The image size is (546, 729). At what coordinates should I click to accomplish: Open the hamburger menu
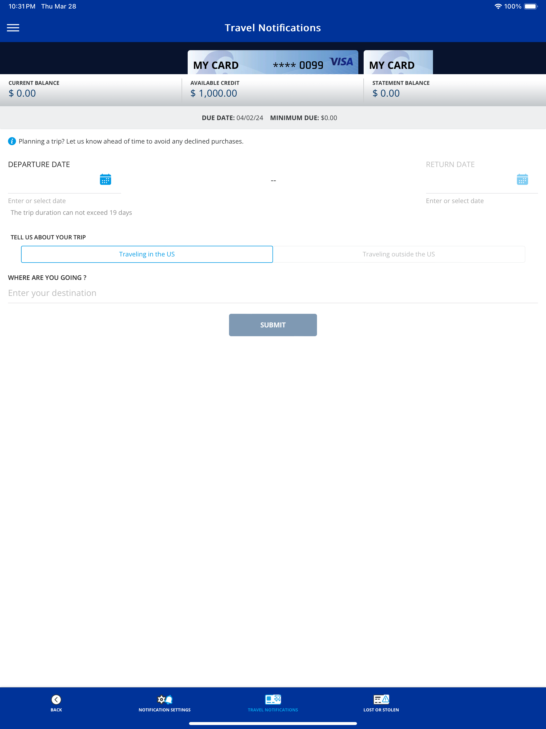tap(13, 28)
